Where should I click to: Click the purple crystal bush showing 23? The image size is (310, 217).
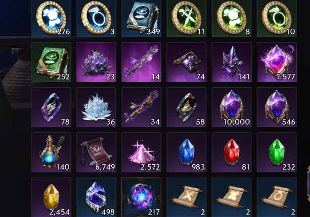(96, 62)
